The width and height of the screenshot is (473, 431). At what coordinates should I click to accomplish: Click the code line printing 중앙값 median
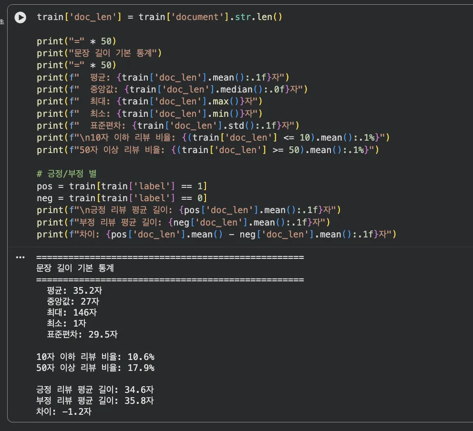pos(172,89)
